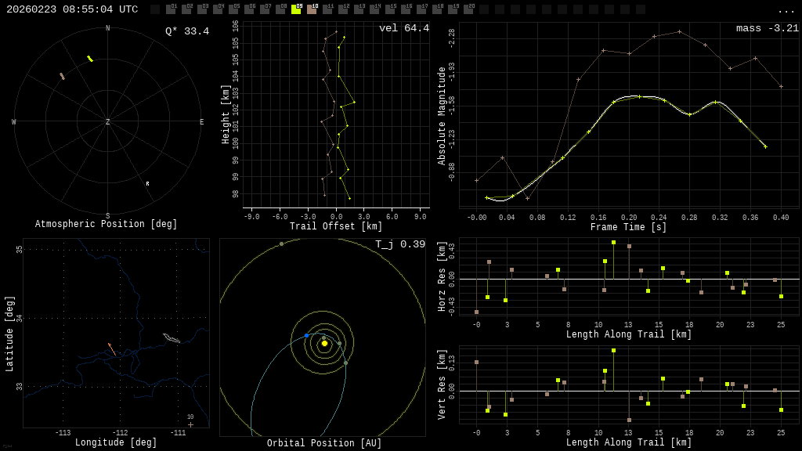Click the blue Earth dot in orbit
The width and height of the screenshot is (802, 451).
pos(307,335)
